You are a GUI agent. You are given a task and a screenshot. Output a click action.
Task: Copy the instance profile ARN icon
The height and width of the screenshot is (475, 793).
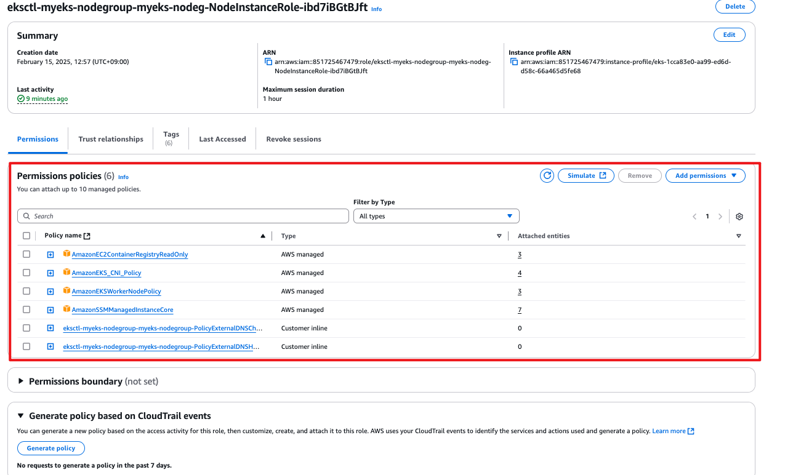tap(514, 62)
